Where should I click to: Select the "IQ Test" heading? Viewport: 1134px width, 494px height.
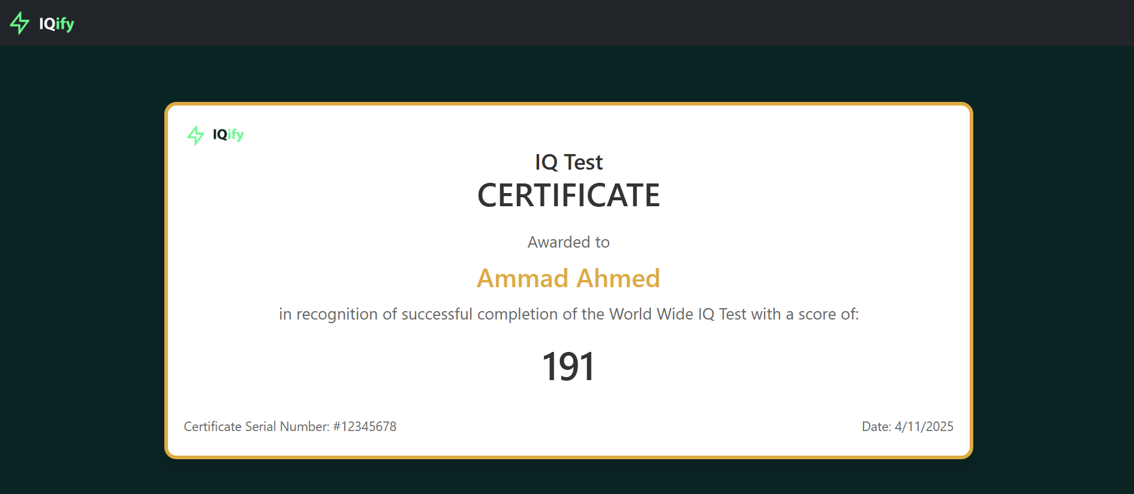point(568,162)
